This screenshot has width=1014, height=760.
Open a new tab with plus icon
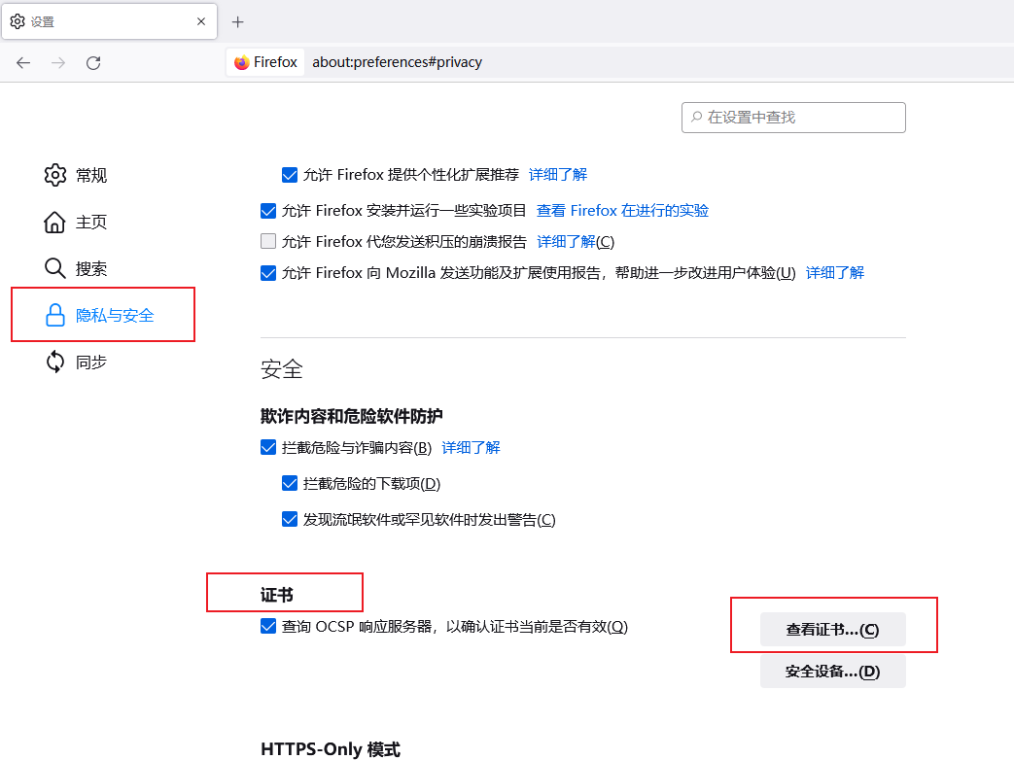237,21
